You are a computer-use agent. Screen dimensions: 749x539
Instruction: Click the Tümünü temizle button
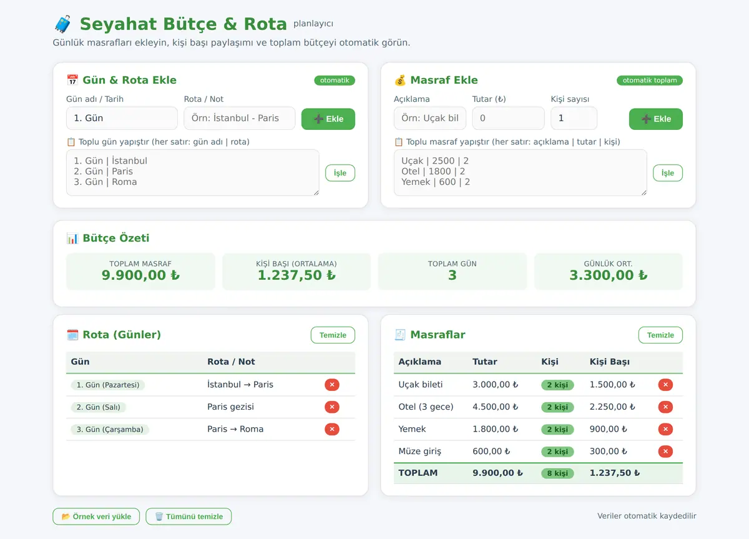click(x=188, y=517)
